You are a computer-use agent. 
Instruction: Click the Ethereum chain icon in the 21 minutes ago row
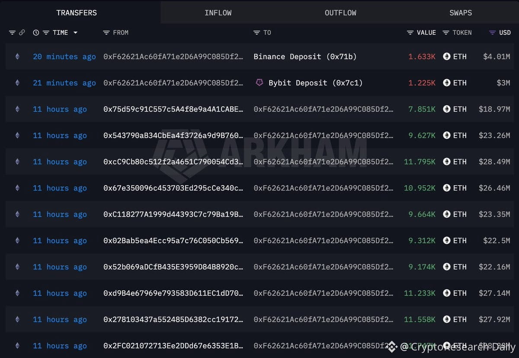point(17,83)
